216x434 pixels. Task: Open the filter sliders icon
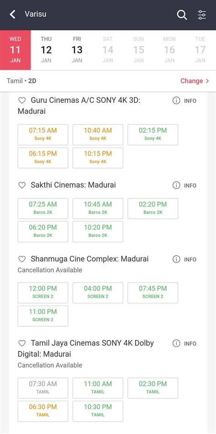202,15
